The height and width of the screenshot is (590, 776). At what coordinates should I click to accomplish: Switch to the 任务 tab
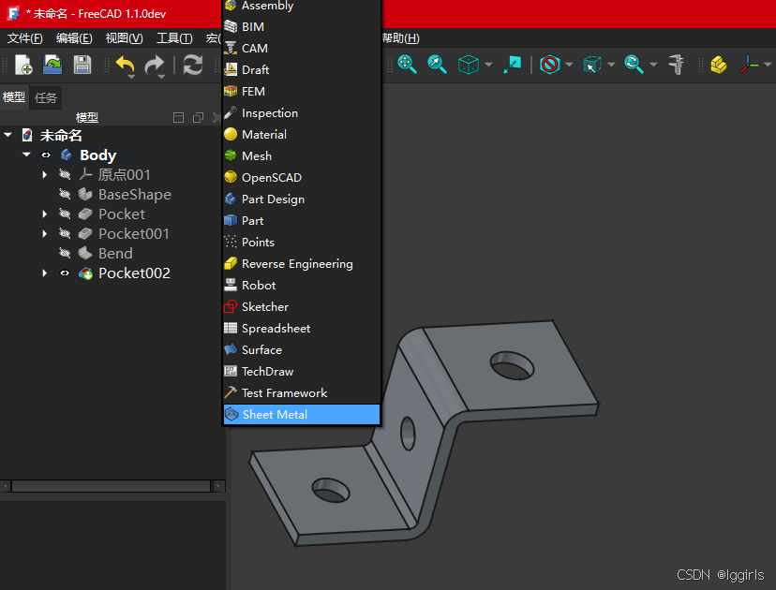tap(46, 98)
